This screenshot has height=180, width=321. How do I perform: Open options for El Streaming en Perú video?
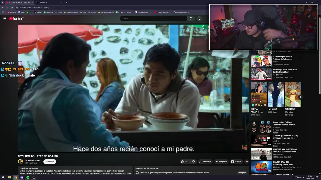(x=300, y=57)
